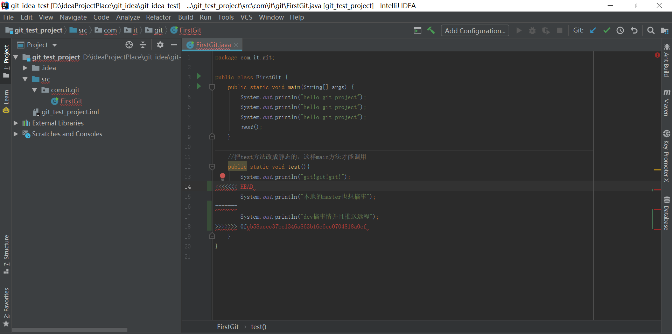Viewport: 672px width, 334px height.
Task: Expand the .idea folder
Action: pyautogui.click(x=25, y=68)
